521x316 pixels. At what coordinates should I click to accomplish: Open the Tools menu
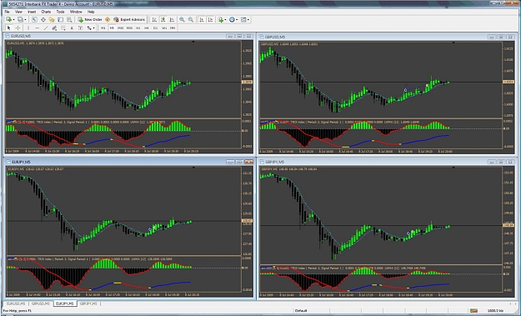(61, 12)
